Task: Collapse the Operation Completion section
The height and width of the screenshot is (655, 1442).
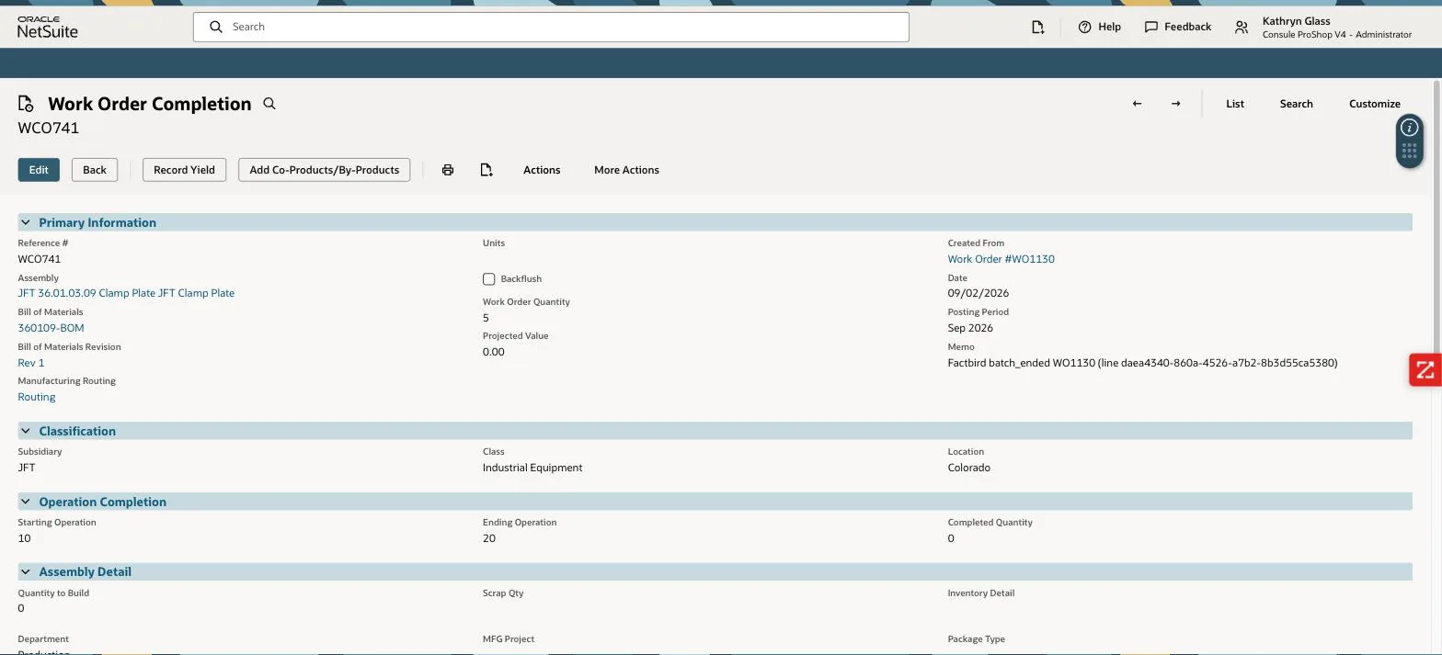Action: coord(26,502)
